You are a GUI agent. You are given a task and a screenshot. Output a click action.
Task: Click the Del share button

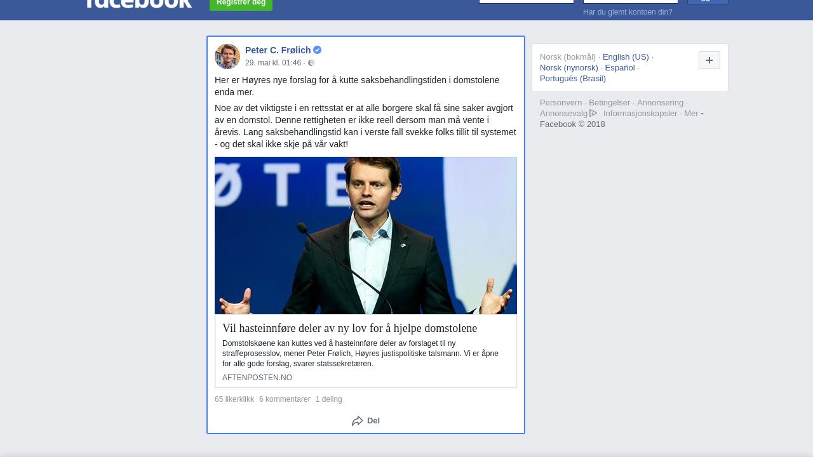point(366,421)
